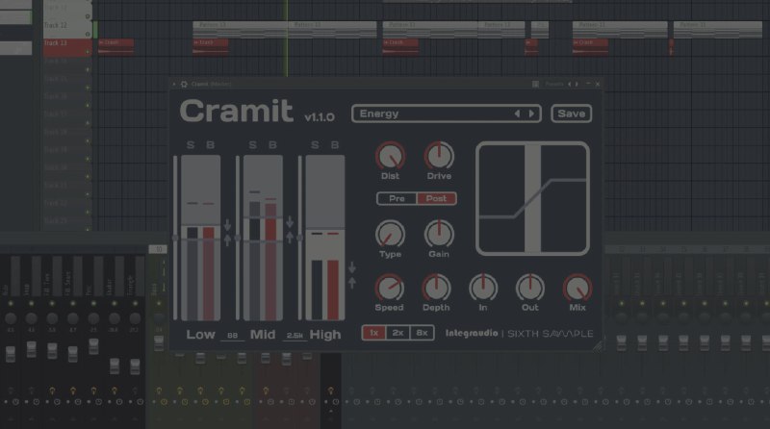Viewport: 770px width, 429px height.
Task: Go to next preset in Energy box
Action: click(531, 114)
